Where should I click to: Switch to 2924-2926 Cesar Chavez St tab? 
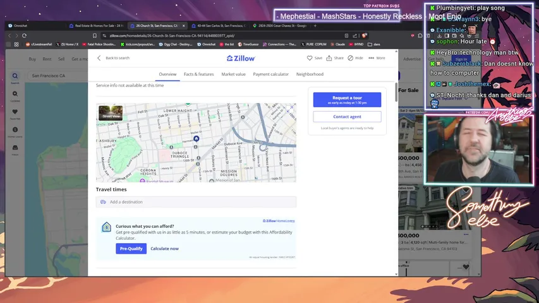[x=279, y=26]
